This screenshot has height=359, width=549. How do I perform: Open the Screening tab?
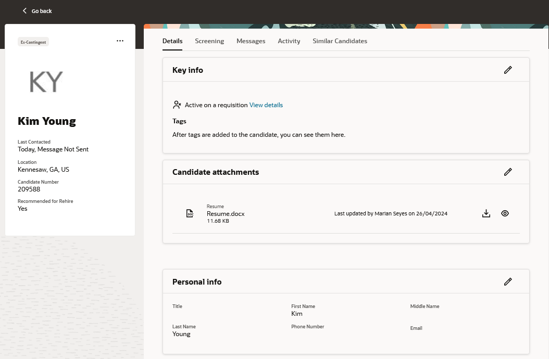209,41
